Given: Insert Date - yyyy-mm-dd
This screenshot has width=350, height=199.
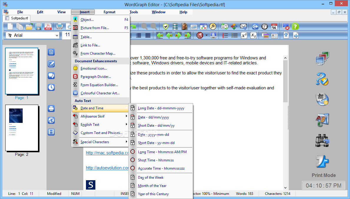Looking at the screenshot, I should [x=161, y=135].
